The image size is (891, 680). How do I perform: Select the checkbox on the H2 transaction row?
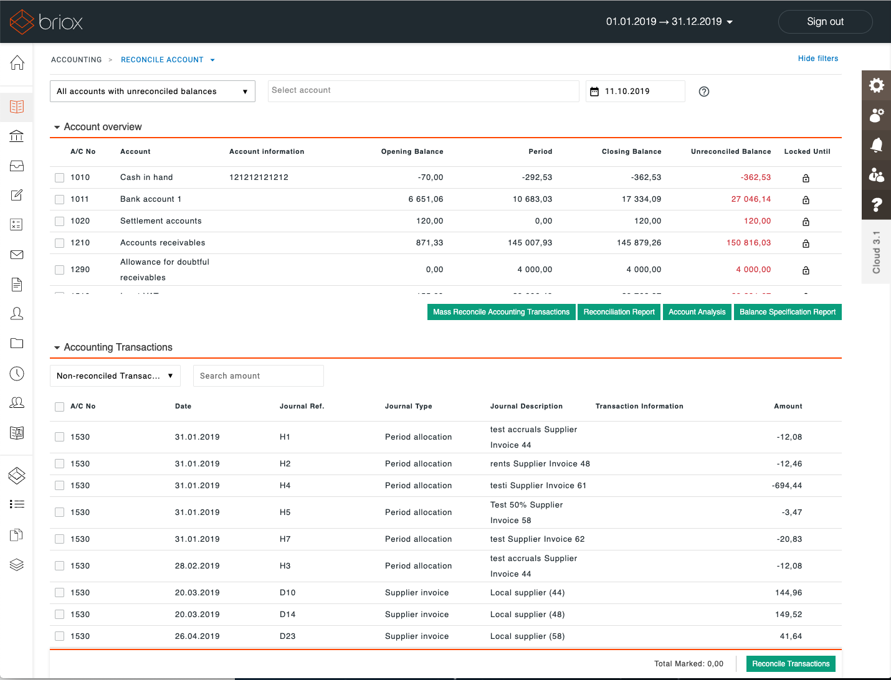pyautogui.click(x=59, y=463)
